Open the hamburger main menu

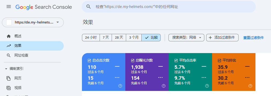(x=9, y=7)
